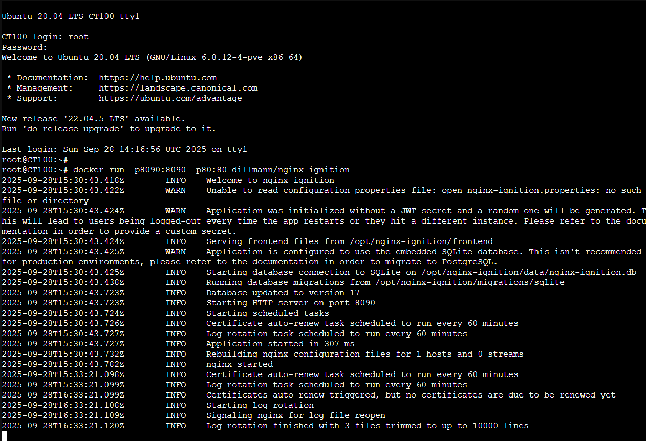Viewport: 646px width, 441px height.
Task: Open the https://help.ubuntu.com documentation link
Action: 158,78
